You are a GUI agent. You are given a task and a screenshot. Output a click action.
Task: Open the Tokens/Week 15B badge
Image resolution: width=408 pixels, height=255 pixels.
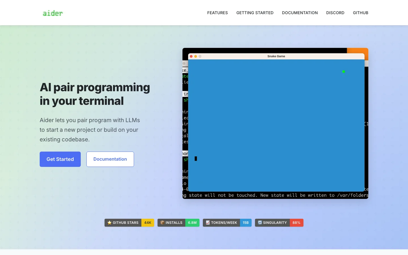tap(227, 223)
